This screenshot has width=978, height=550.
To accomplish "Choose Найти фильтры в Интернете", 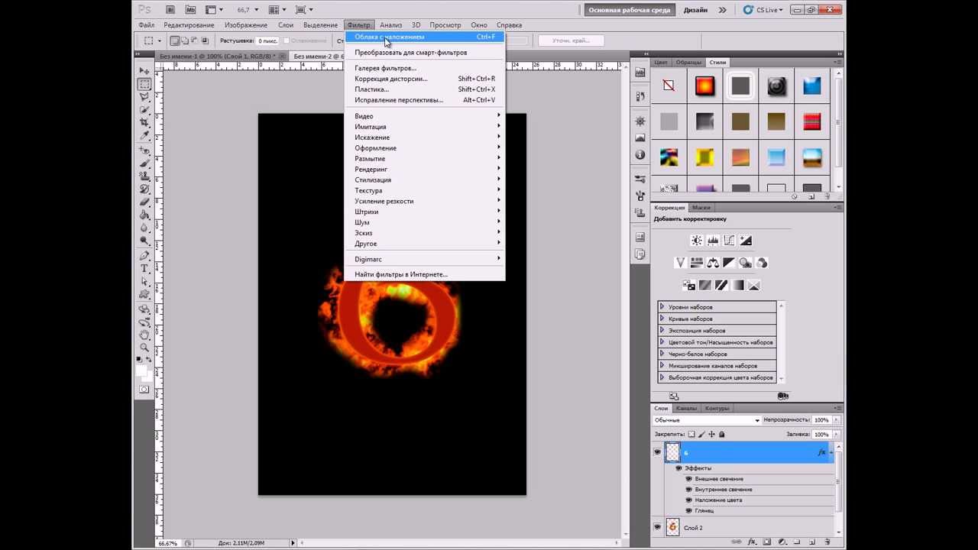I will (425, 274).
